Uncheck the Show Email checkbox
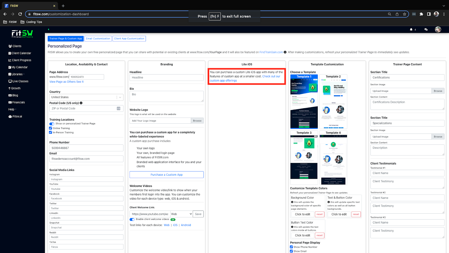 (291, 251)
